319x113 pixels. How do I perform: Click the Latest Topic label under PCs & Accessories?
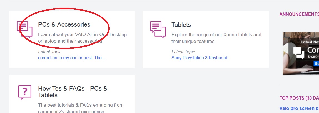50,52
